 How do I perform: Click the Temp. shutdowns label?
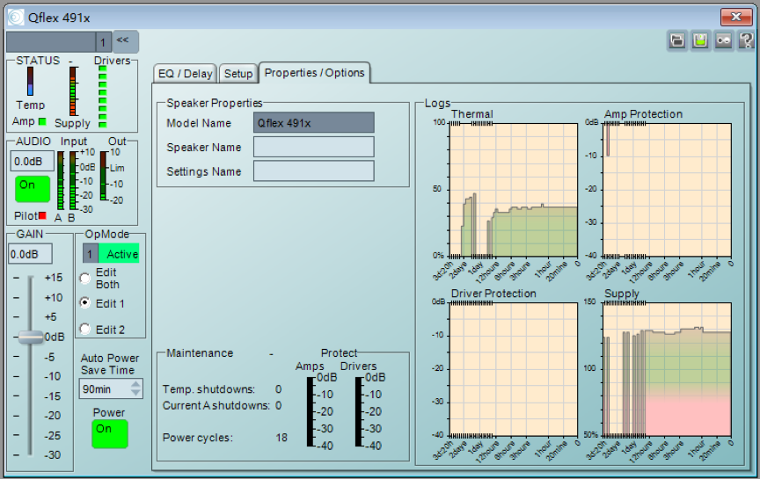[x=208, y=389]
